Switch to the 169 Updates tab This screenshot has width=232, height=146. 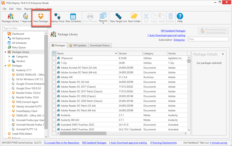pos(78,45)
